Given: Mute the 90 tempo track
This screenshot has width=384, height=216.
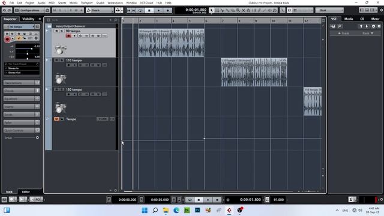Looking at the screenshot, I should click(56, 31).
